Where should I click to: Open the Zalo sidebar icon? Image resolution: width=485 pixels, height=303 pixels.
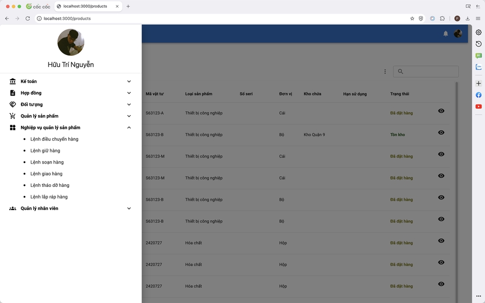coord(478,67)
